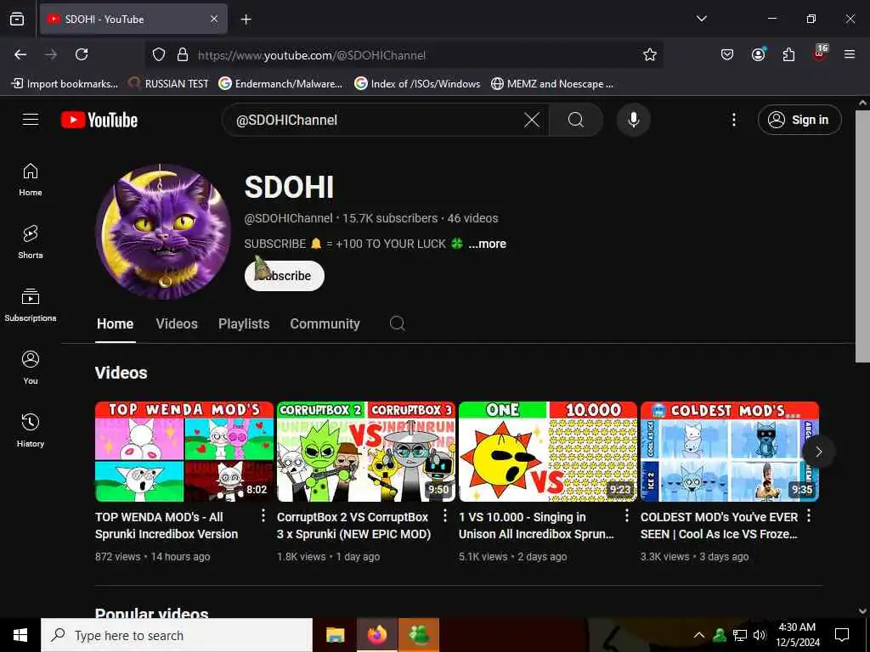Click the Sign in button
This screenshot has width=870, height=652.
click(x=799, y=120)
